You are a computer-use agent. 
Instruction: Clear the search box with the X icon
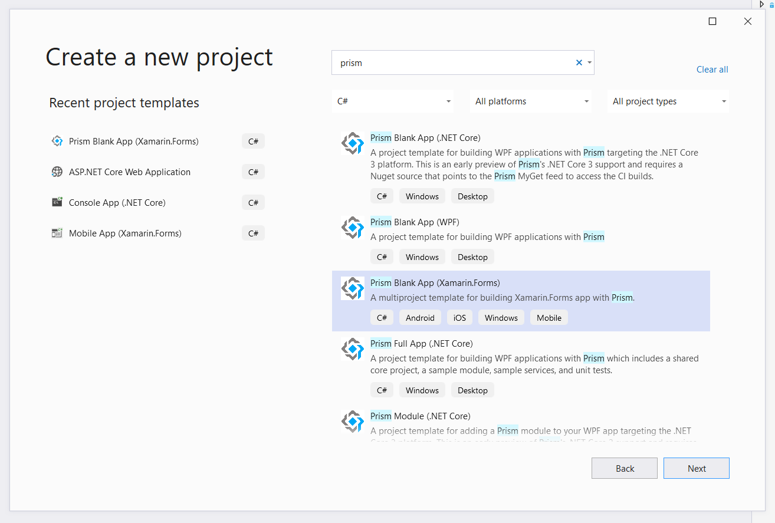tap(579, 63)
